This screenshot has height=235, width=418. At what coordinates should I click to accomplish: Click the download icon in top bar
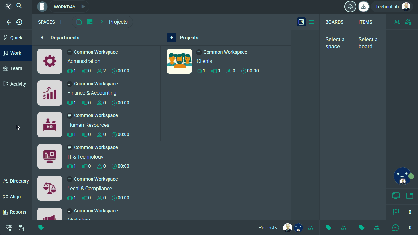pos(363,7)
